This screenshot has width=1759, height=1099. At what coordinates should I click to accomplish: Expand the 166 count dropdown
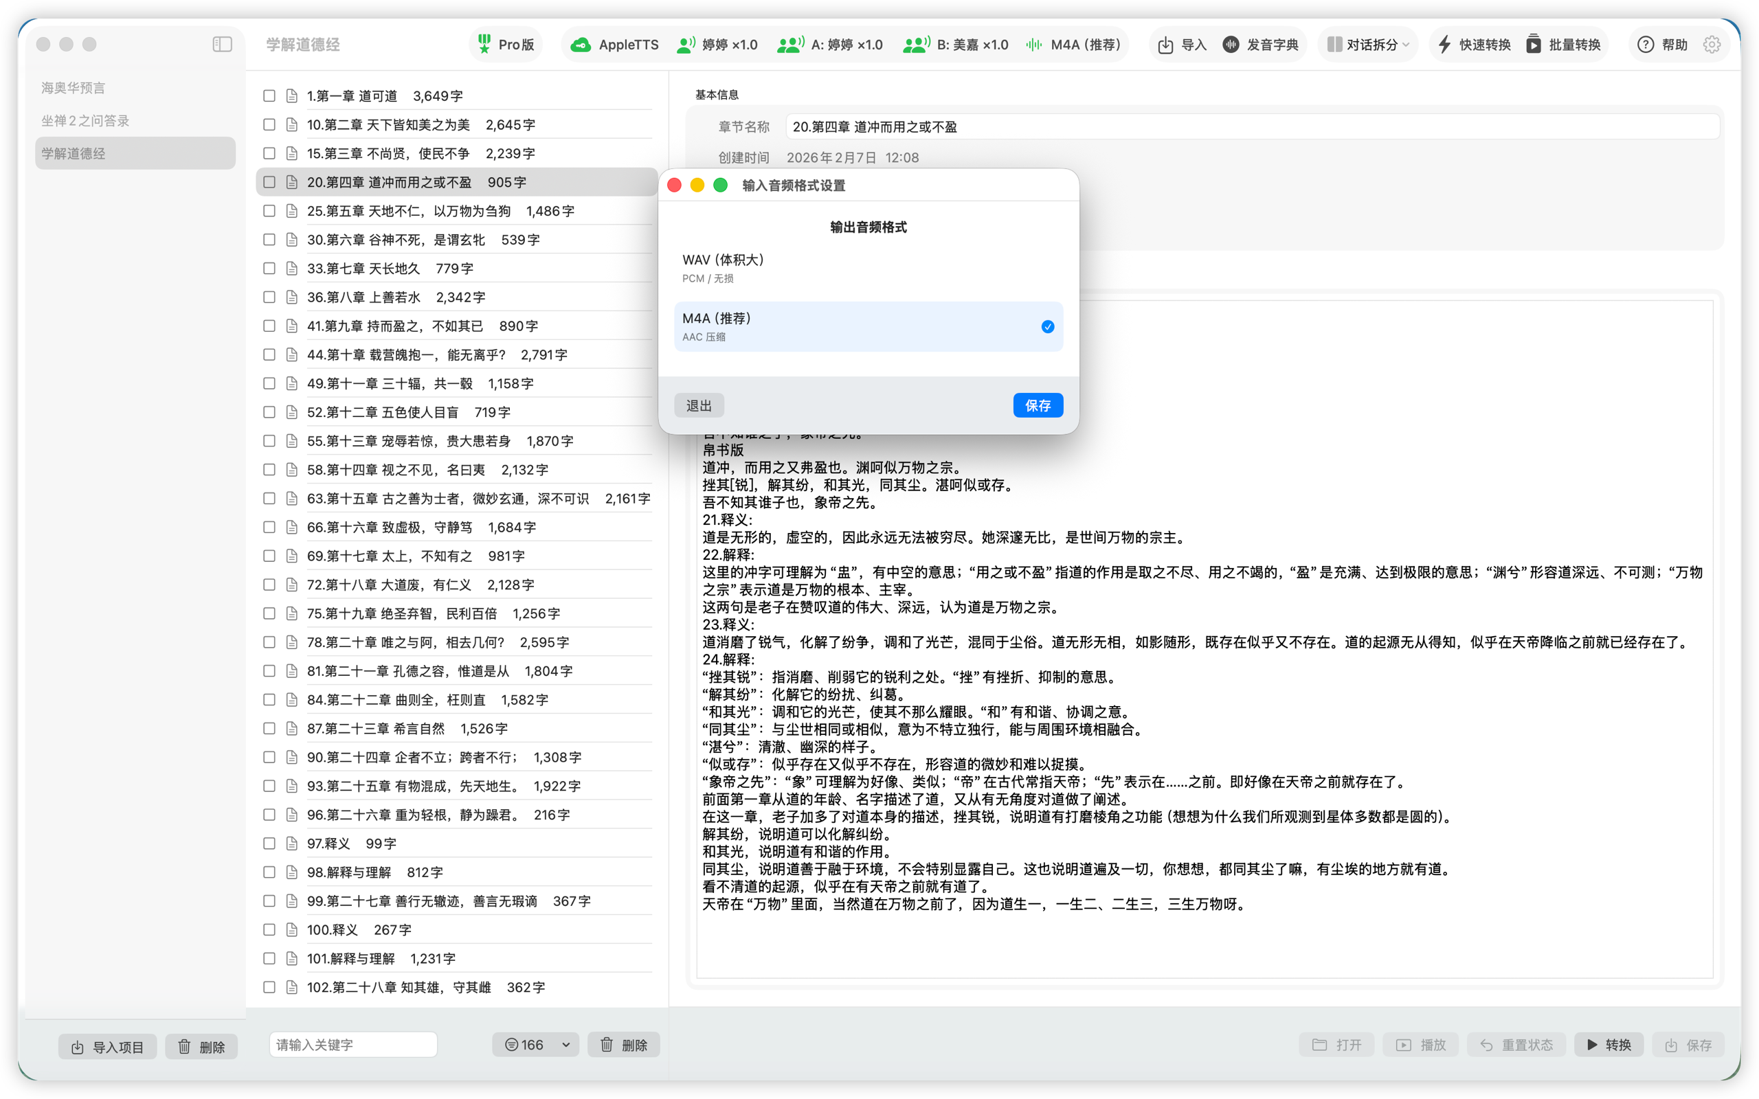click(x=536, y=1045)
